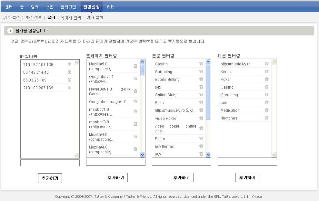Image resolution: width=319 pixels, height=201 pixels.
Task: Open the 글 menu
Action: [22, 7]
